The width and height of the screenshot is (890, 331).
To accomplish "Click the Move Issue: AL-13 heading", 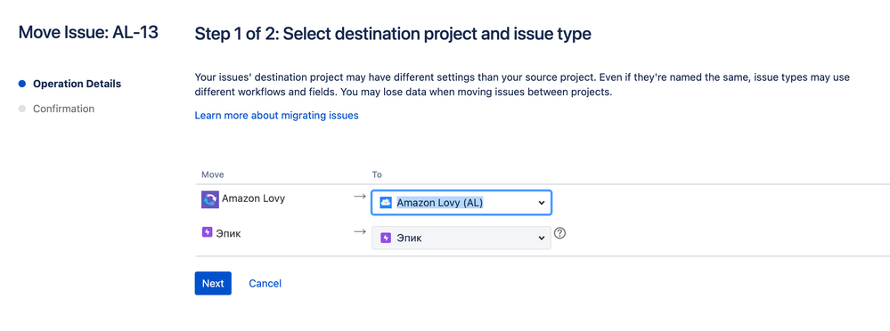I will tap(88, 32).
